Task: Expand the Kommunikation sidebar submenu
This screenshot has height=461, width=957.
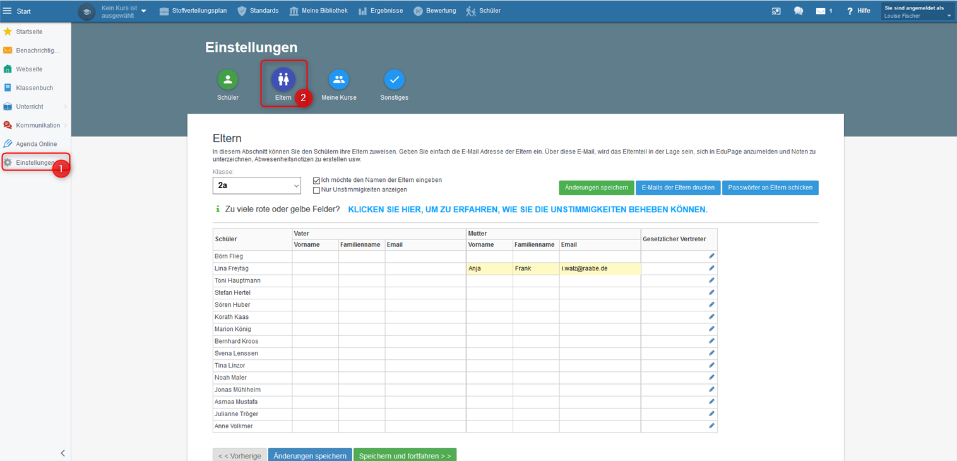Action: tap(65, 125)
